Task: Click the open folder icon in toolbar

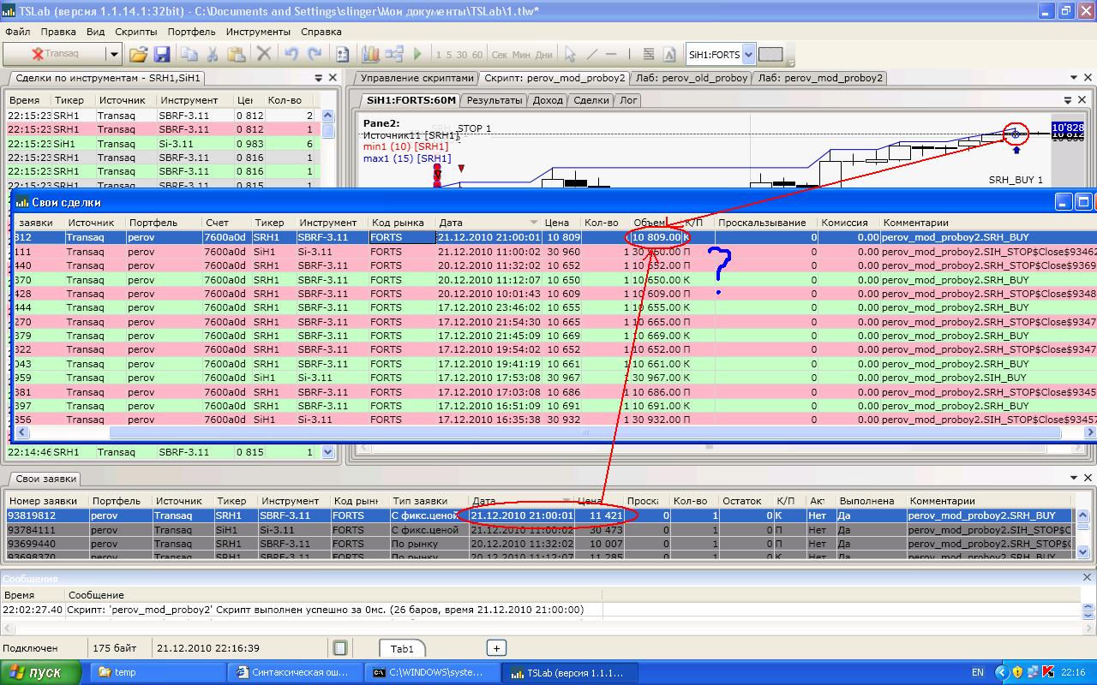Action: pyautogui.click(x=138, y=54)
